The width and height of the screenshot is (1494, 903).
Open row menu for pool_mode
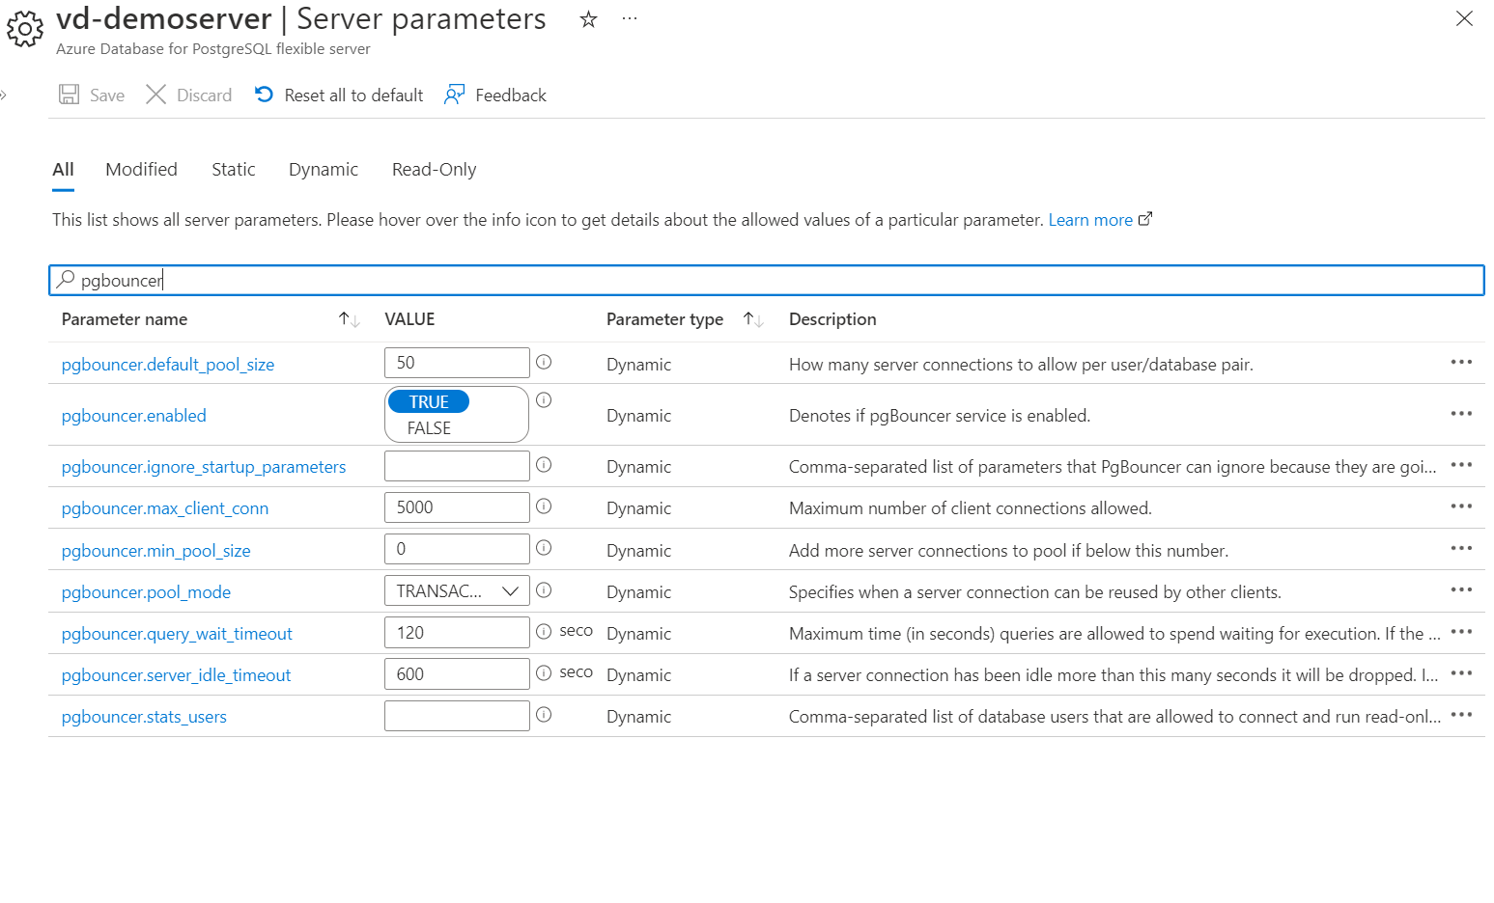(x=1461, y=589)
